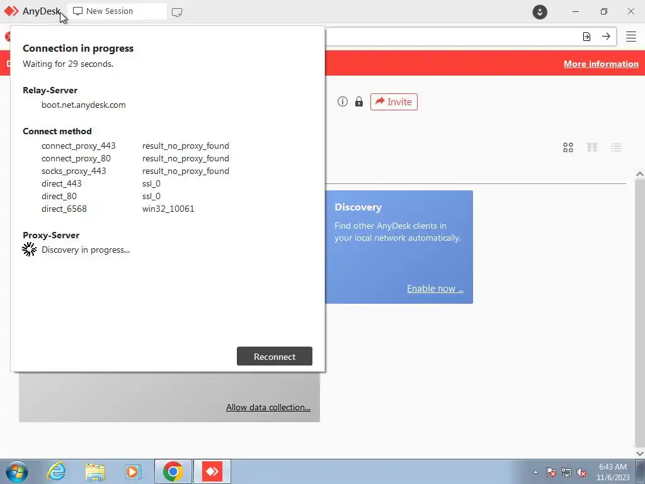The image size is (645, 484).
Task: Open Windows Media Player from taskbar
Action: [134, 471]
